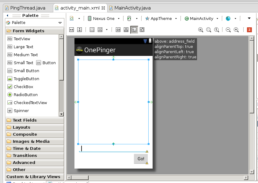Select the CheckedTextView widget
The image size is (258, 183).
[x=27, y=103]
